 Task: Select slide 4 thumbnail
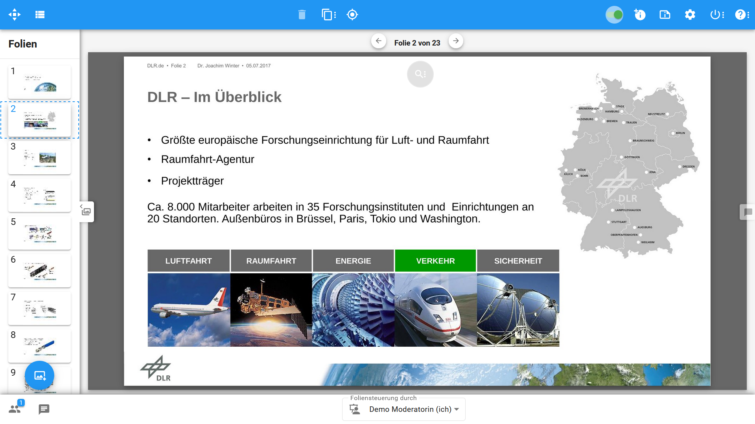(39, 195)
